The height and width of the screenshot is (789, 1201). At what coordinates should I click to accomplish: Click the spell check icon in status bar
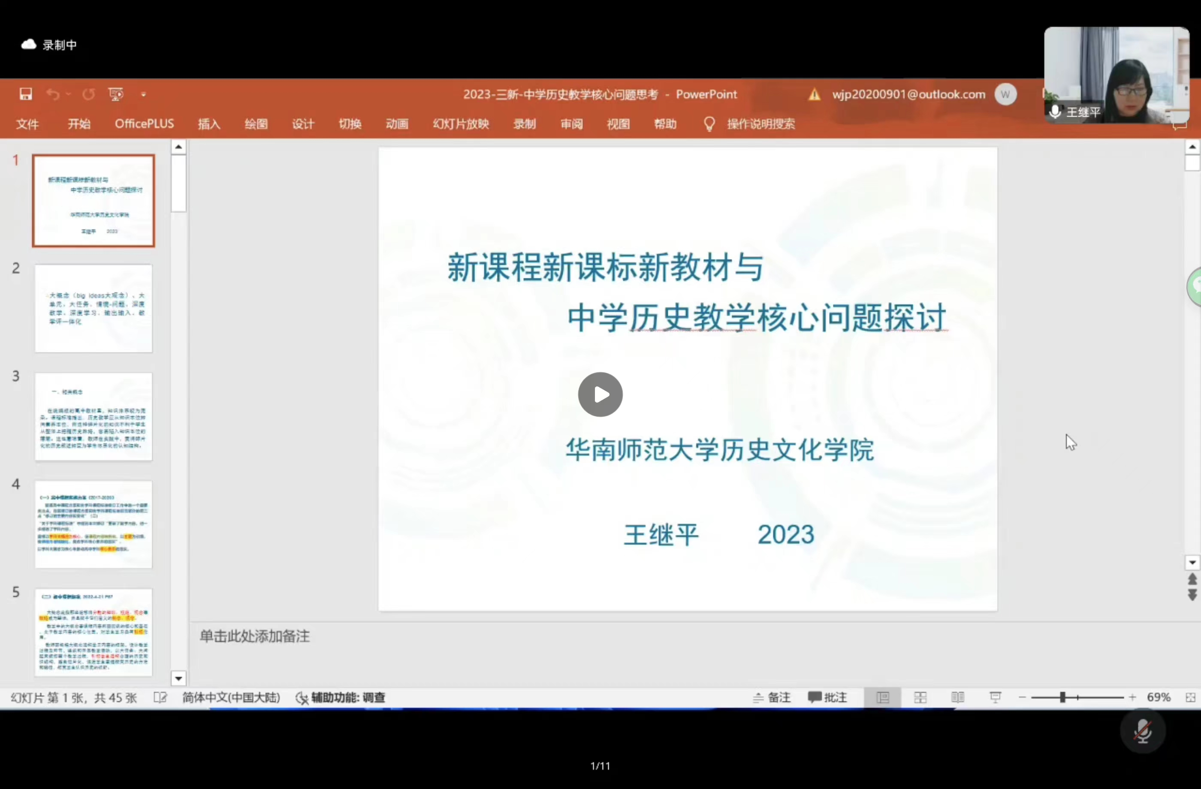click(160, 697)
